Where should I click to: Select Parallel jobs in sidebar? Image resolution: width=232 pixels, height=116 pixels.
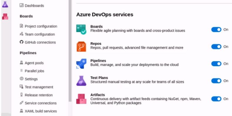34,71
